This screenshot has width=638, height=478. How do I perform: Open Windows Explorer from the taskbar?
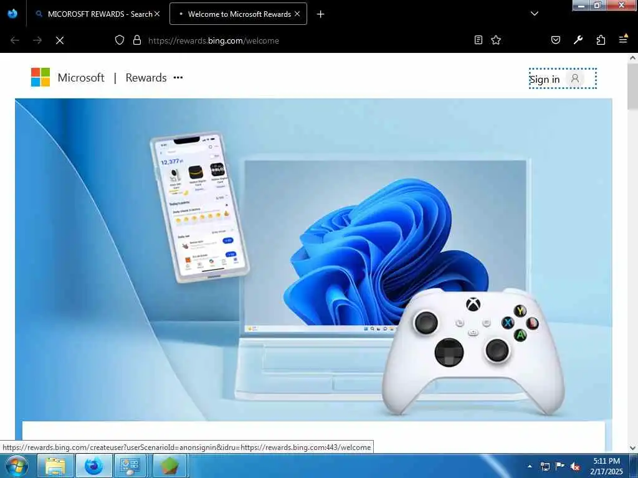(55, 466)
